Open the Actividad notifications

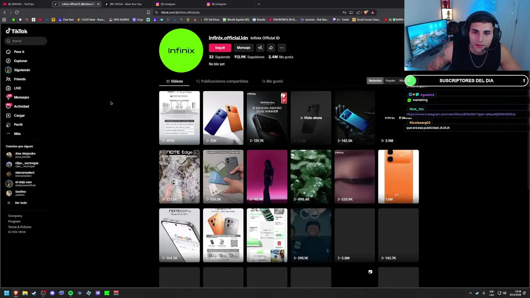pos(17,106)
